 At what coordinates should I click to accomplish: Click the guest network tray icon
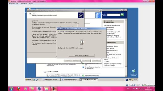[130, 80]
